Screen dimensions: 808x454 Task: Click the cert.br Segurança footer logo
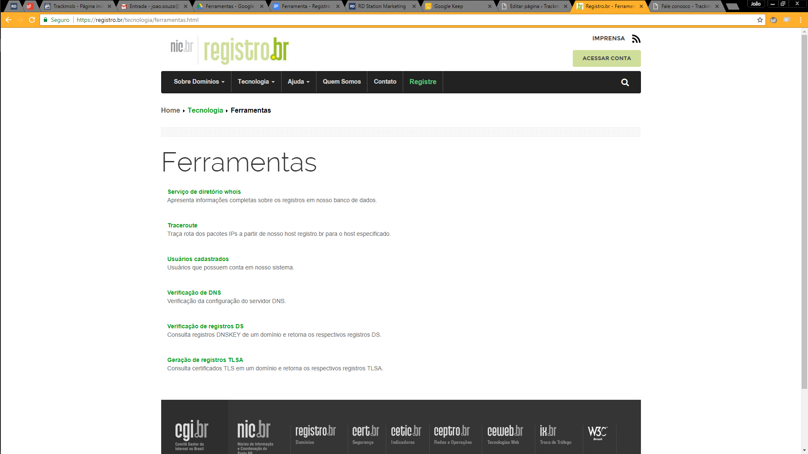tap(365, 434)
